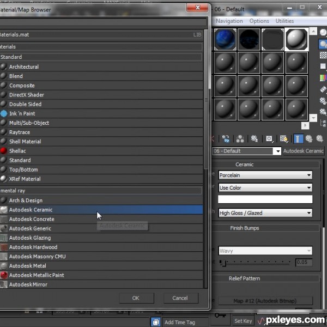Screen dimensions: 327x327
Task: Collapse the Materials.mat LIB group header
Action: click(101, 35)
